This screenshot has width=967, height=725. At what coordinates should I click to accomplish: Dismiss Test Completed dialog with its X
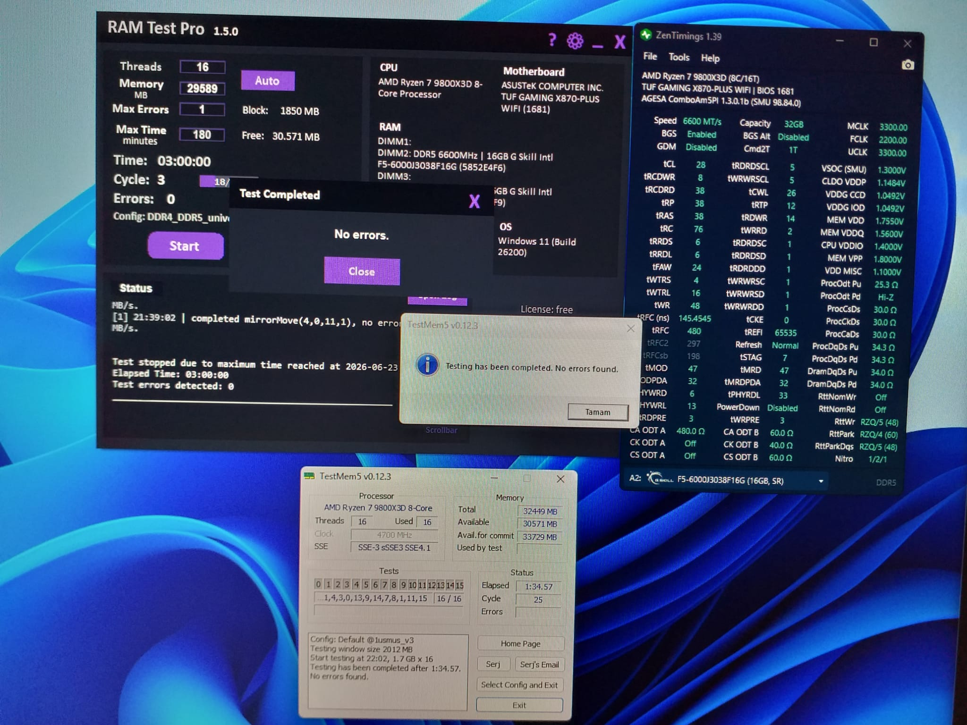(x=474, y=202)
